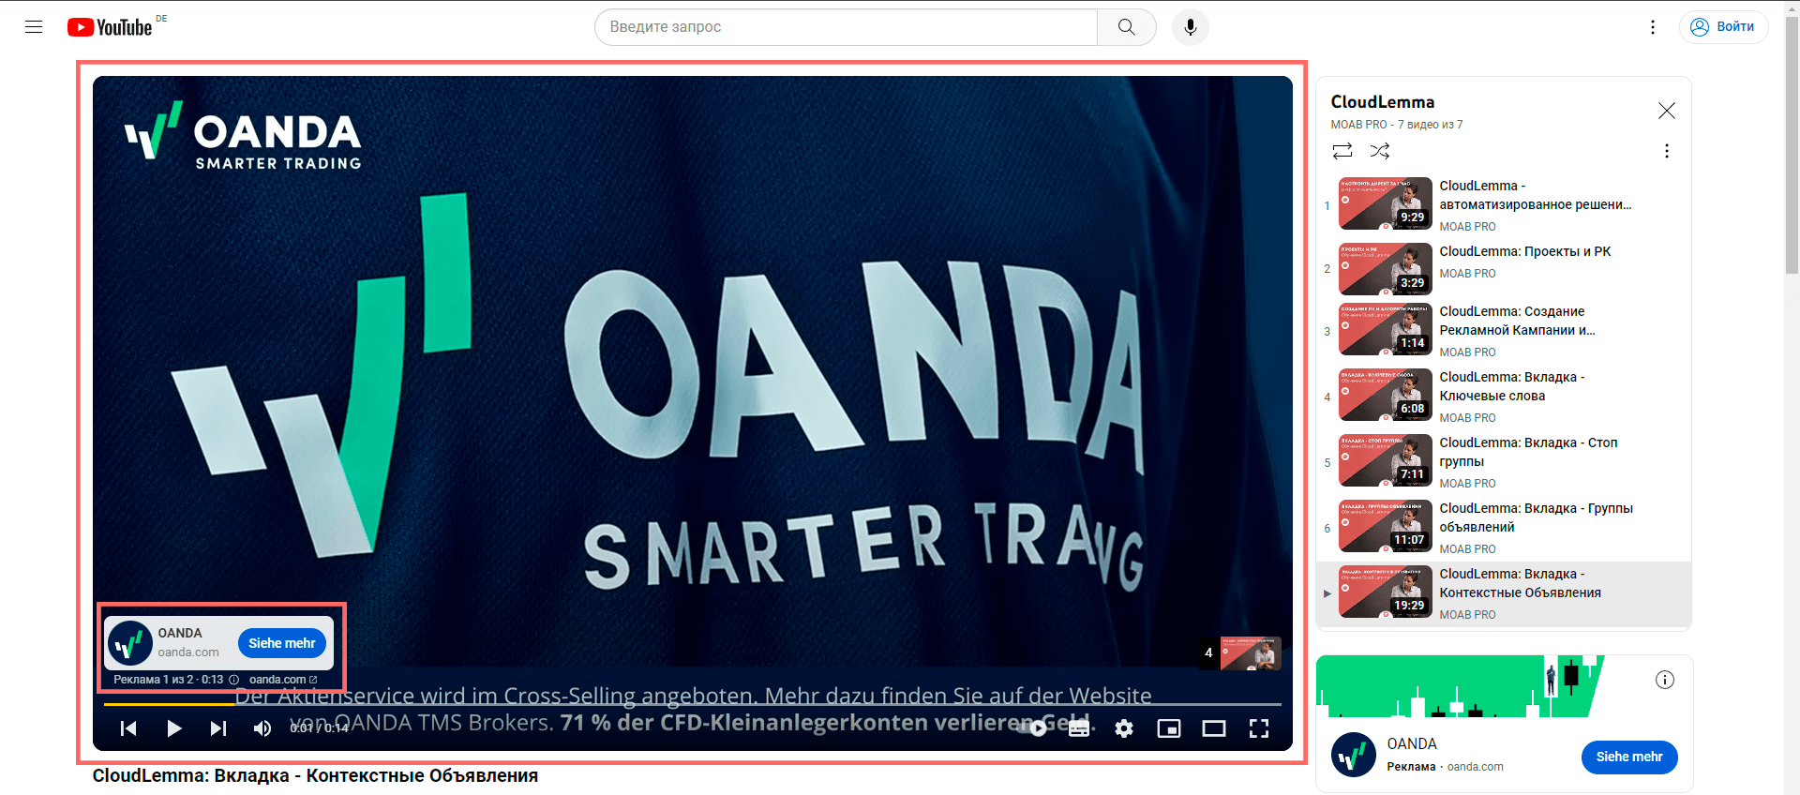The height and width of the screenshot is (795, 1800).
Task: Select CloudLemma: Создание Рекламной Кампании video
Action: pyautogui.click(x=1517, y=321)
